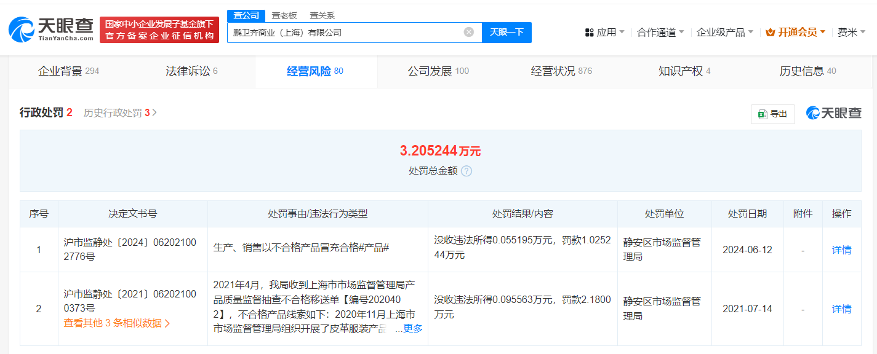
Task: Click the grid icon next to 应用
Action: 589,32
